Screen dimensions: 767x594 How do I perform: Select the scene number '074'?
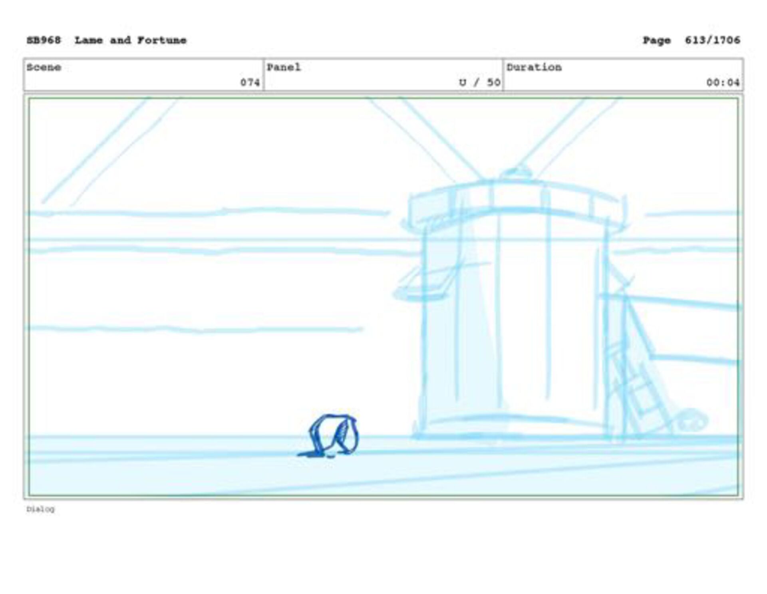tap(250, 82)
